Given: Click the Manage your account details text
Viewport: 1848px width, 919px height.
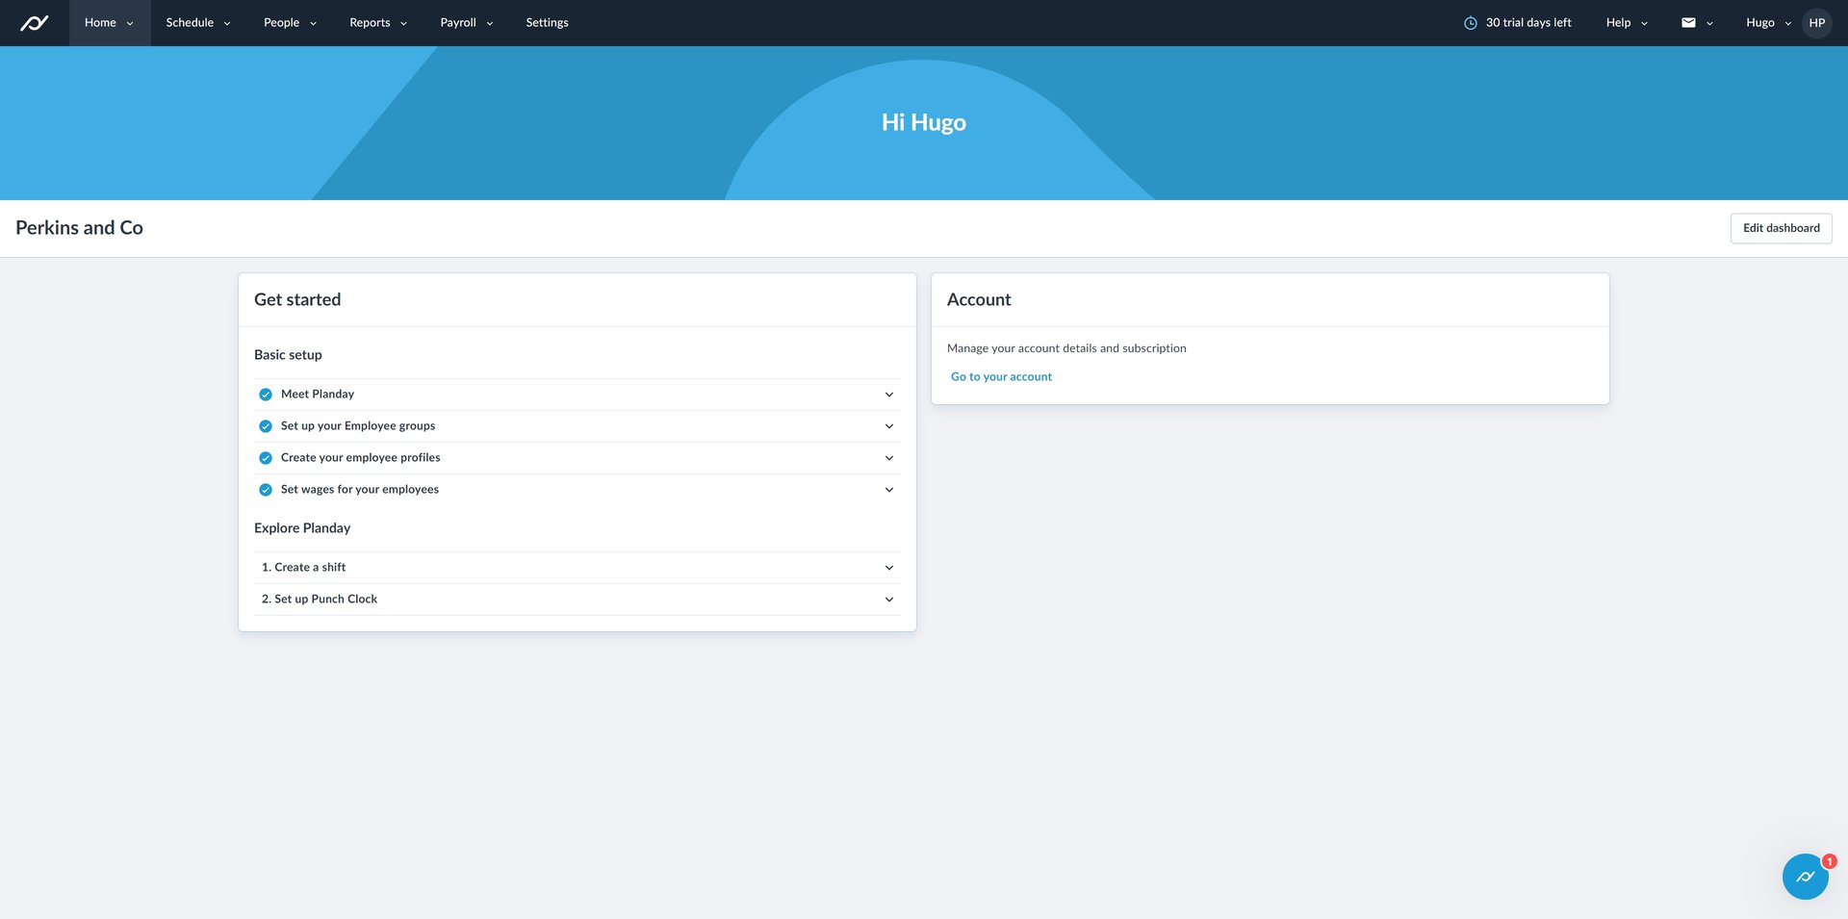Looking at the screenshot, I should pyautogui.click(x=1066, y=348).
